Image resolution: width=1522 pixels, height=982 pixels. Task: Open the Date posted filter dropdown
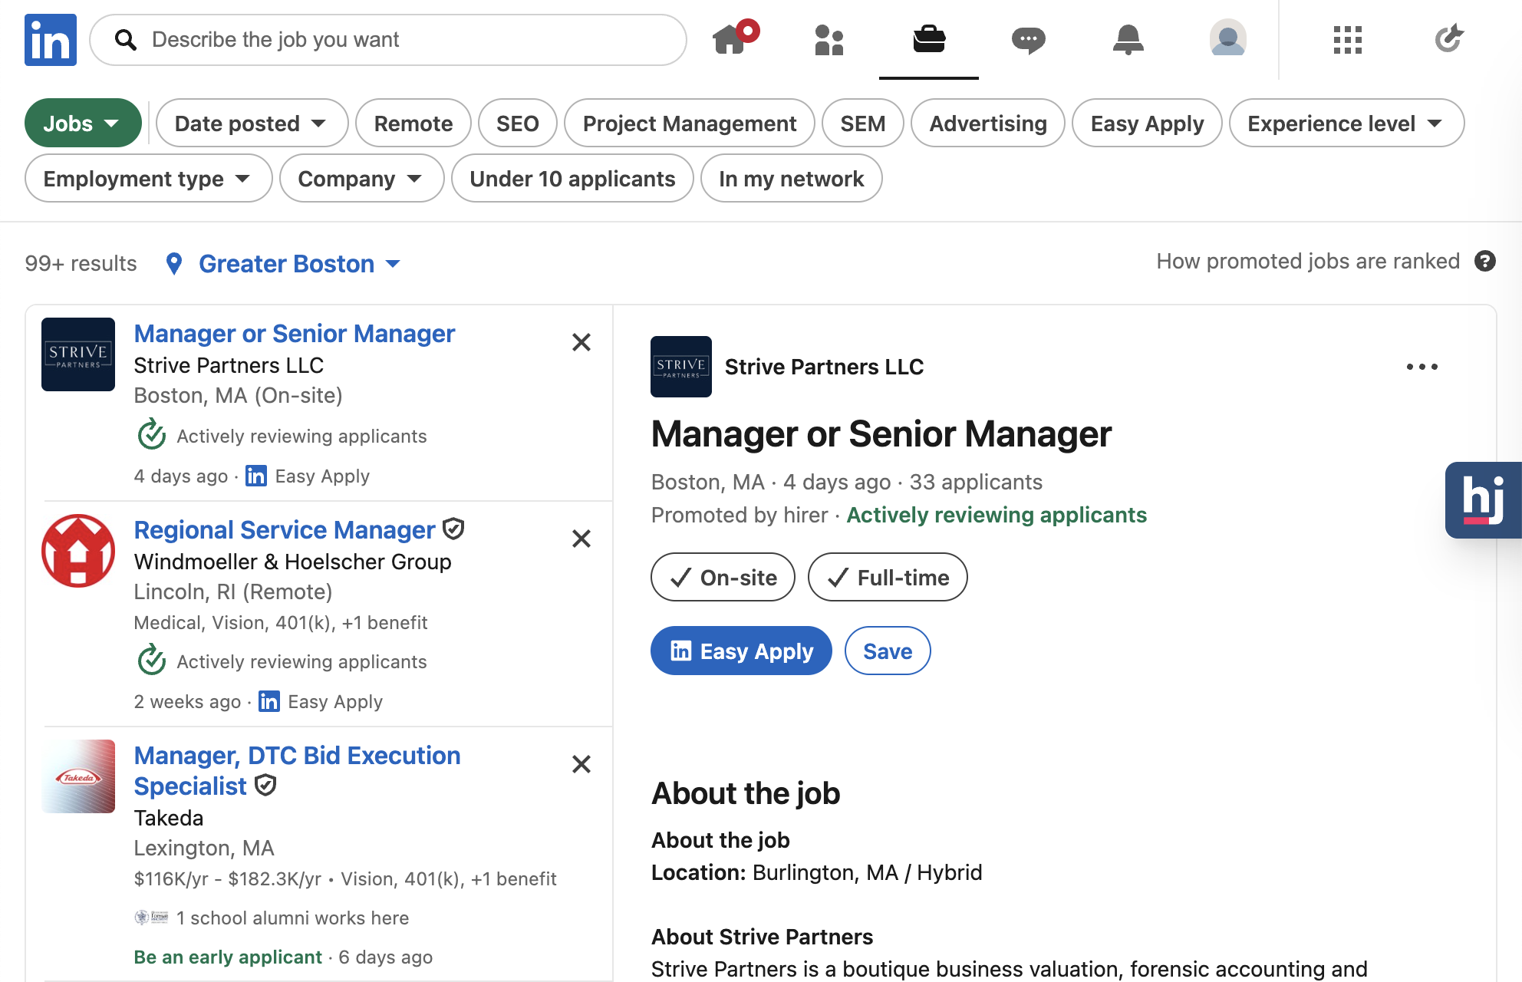click(x=252, y=123)
